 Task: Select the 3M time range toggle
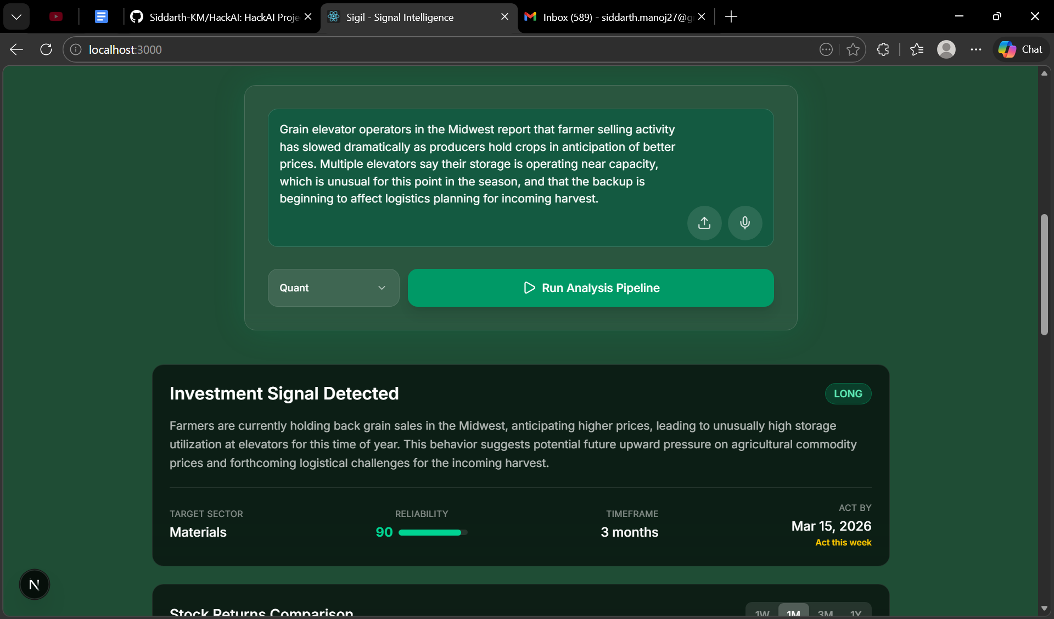[x=825, y=612]
